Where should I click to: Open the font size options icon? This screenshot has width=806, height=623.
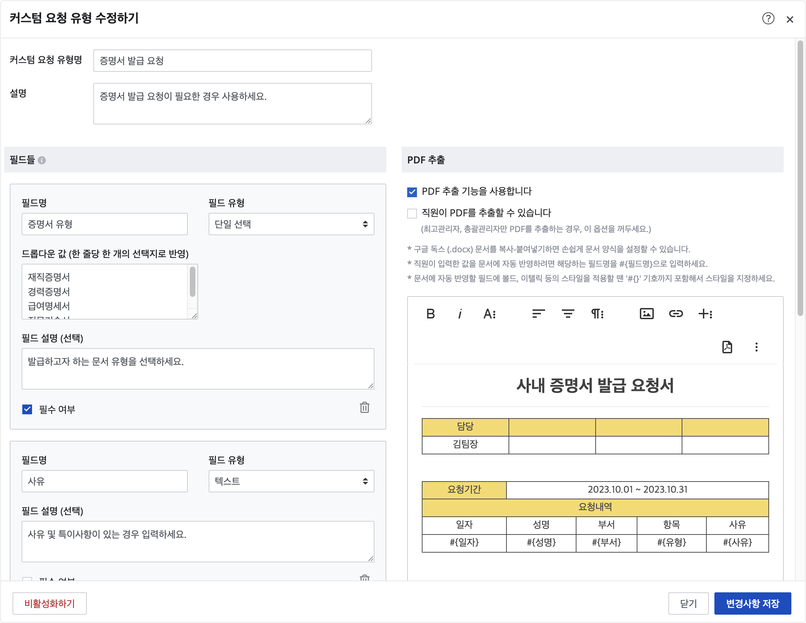point(489,314)
